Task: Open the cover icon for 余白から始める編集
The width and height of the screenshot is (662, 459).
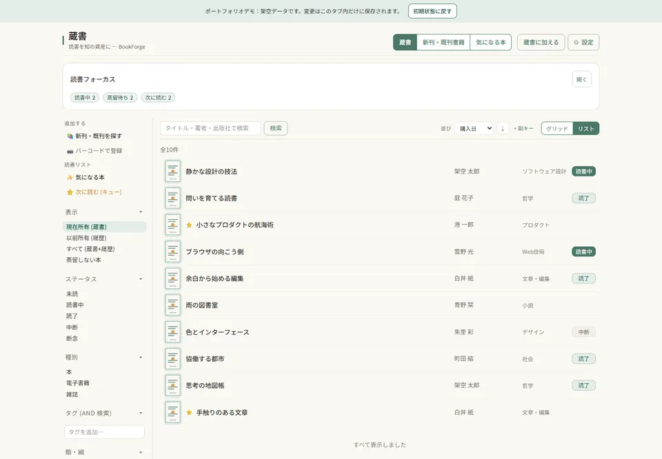Action: pyautogui.click(x=172, y=278)
